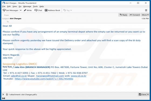Open the Message menu
The width and height of the screenshot is (151, 101).
[x=27, y=6]
